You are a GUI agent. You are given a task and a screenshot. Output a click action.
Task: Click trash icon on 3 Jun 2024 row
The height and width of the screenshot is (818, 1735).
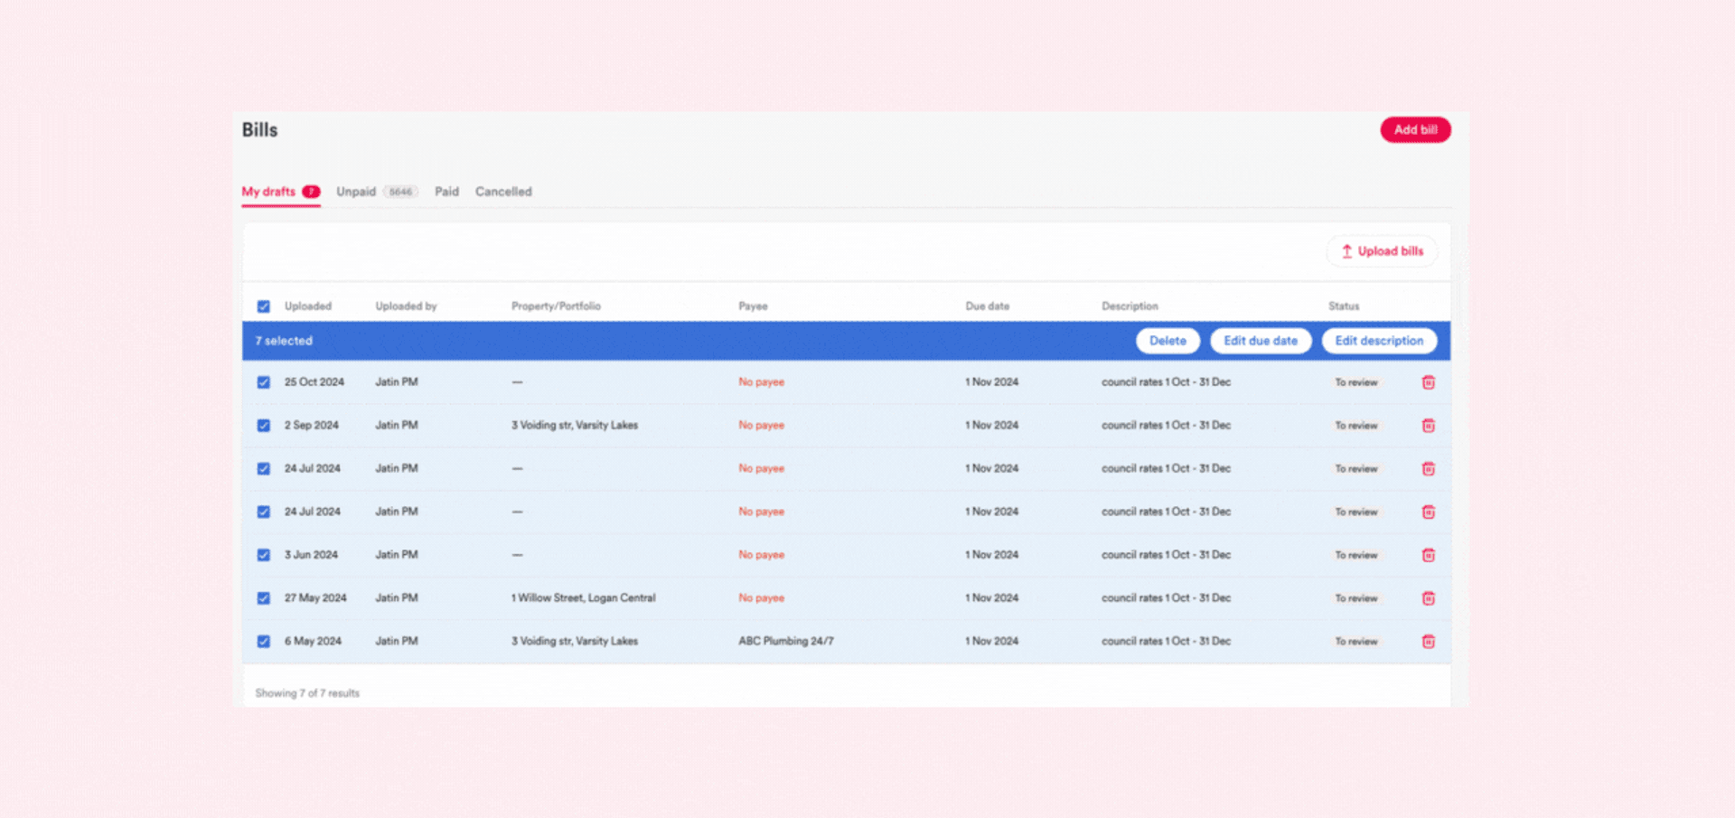(x=1428, y=555)
